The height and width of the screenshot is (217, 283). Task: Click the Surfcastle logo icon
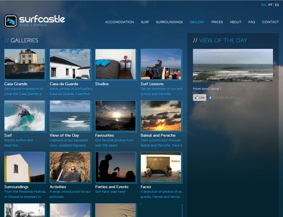(x=11, y=21)
